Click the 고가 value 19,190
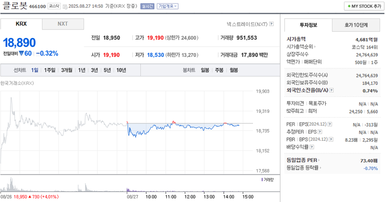The image size is (386, 202). pos(155,38)
